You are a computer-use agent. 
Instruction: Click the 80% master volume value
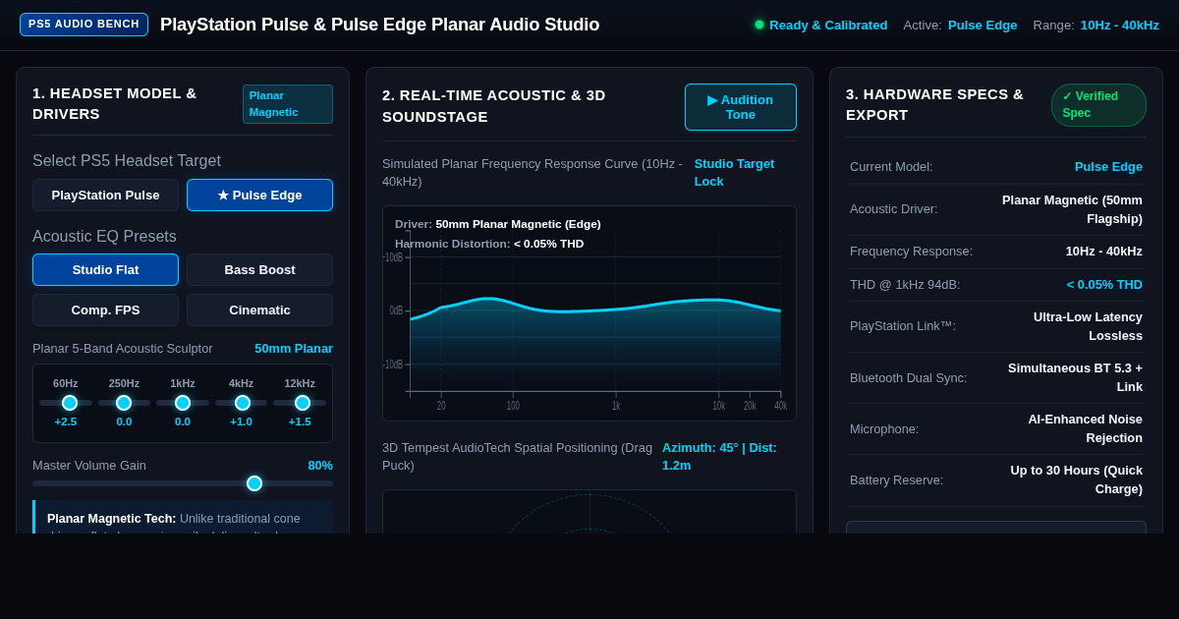(320, 466)
